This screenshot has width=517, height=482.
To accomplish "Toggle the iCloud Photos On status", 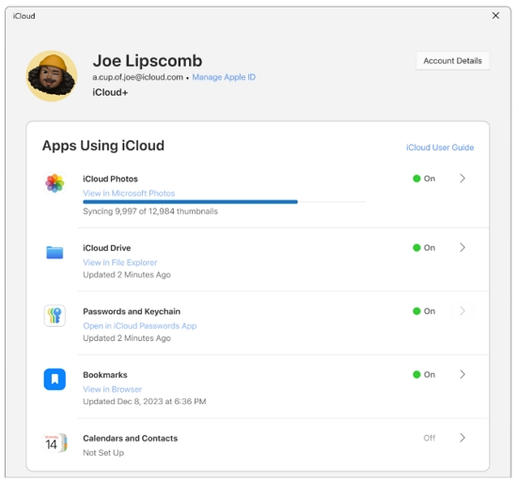I will tap(424, 179).
